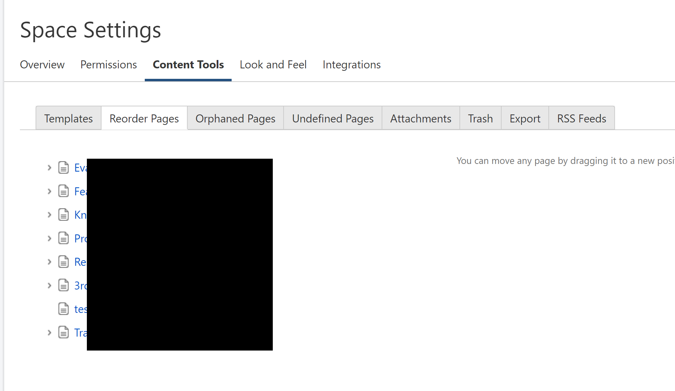
Task: Click the 'You can move any page' hint text
Action: (x=565, y=161)
